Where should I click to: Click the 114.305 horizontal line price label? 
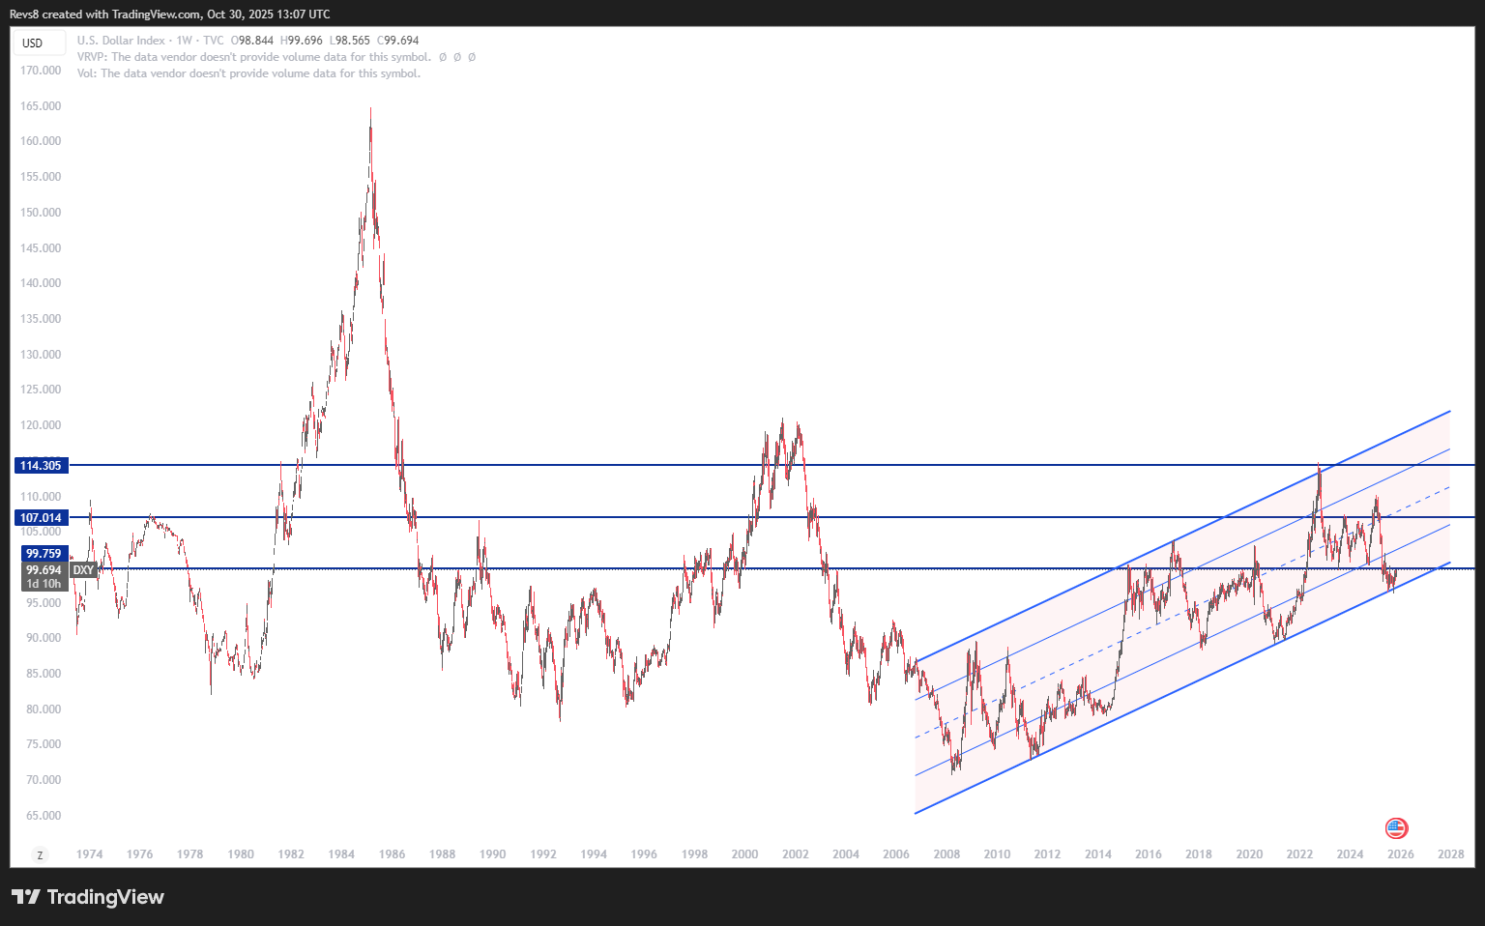[x=41, y=466]
